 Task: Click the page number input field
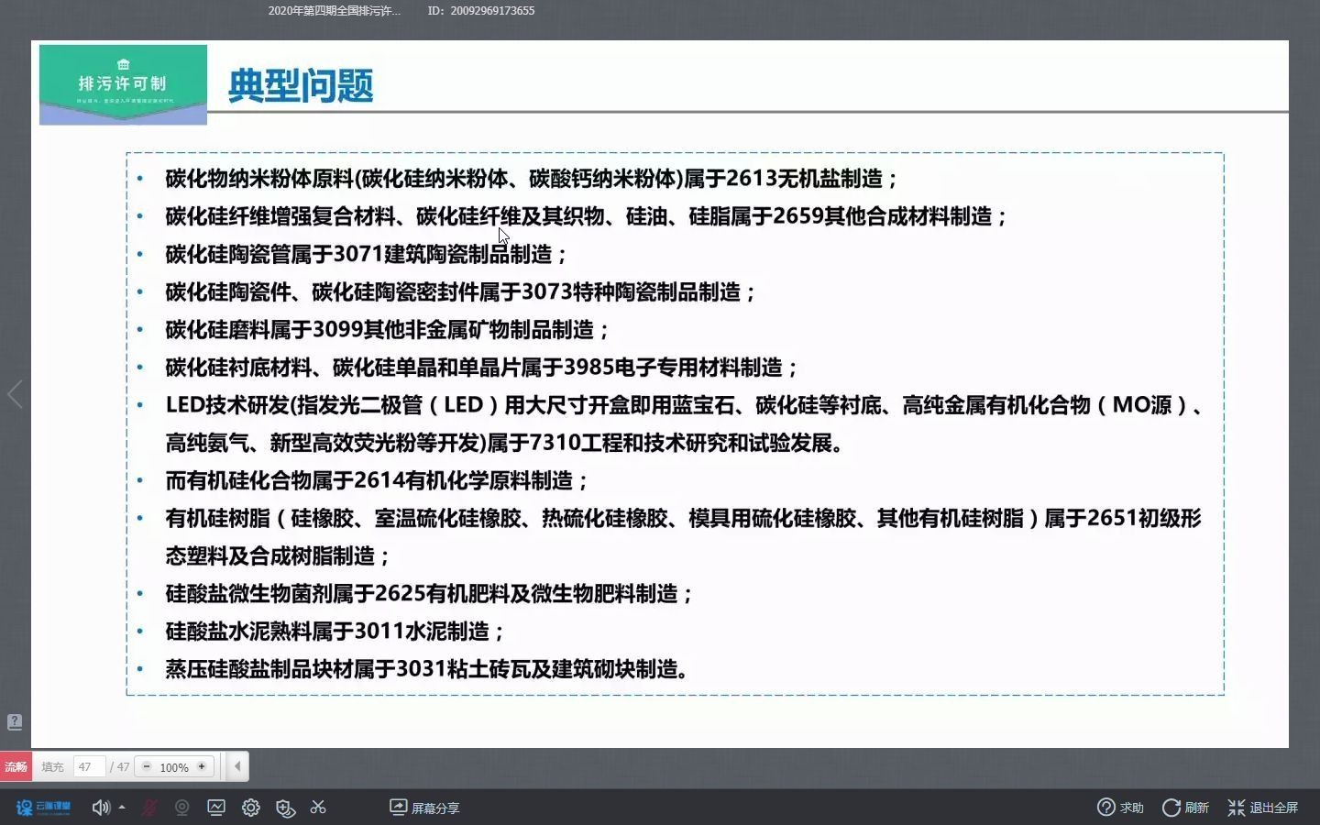click(89, 767)
